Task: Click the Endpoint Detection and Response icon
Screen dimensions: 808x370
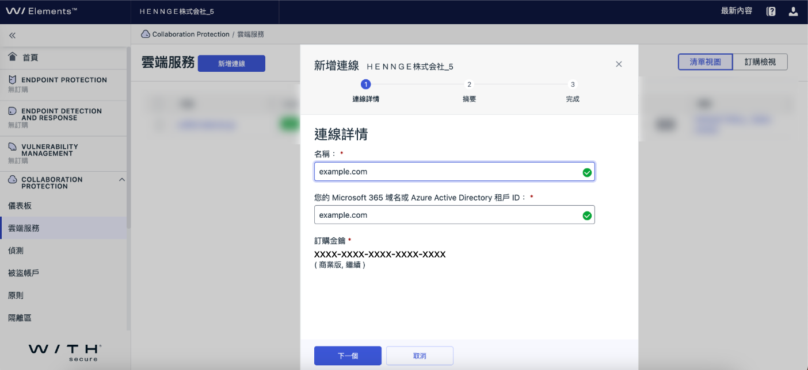Action: [13, 111]
